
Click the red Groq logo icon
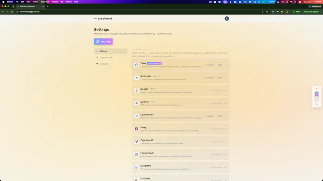pyautogui.click(x=136, y=129)
